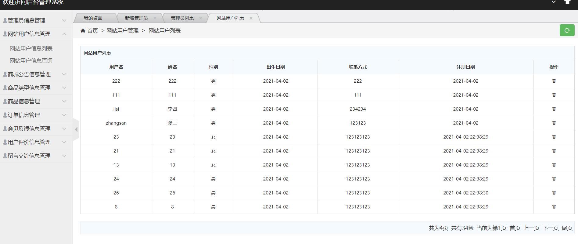Select contact cell 234234
Viewport: 578px width, 244px height.
point(358,109)
